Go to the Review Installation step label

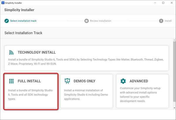point(101,21)
